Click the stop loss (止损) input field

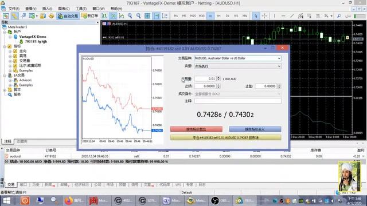coord(205,86)
